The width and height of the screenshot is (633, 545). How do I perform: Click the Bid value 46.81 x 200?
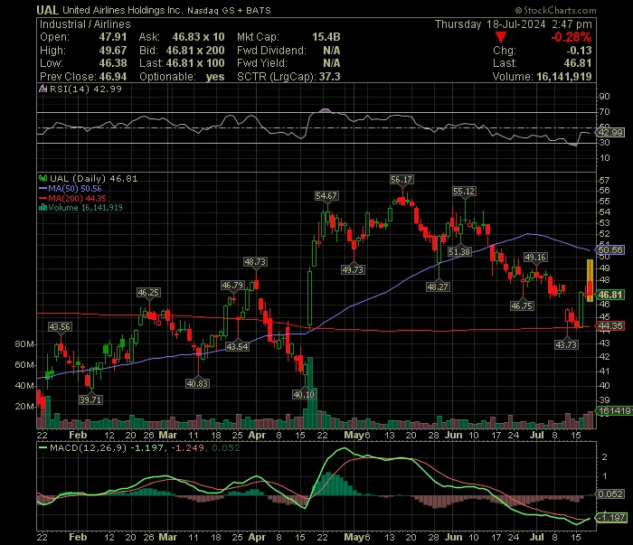point(195,51)
